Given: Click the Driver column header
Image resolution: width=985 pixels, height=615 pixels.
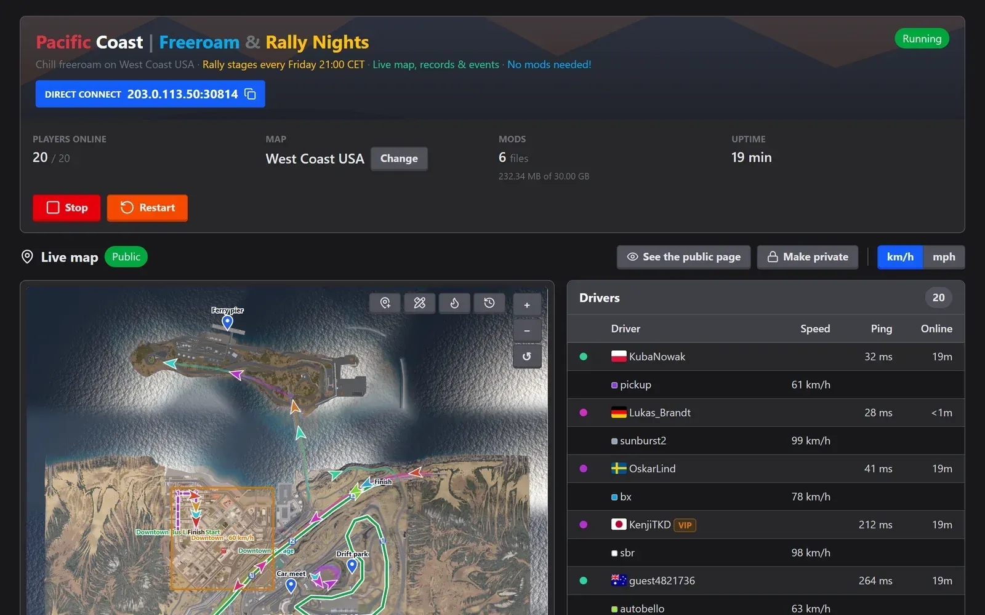Looking at the screenshot, I should pyautogui.click(x=625, y=329).
